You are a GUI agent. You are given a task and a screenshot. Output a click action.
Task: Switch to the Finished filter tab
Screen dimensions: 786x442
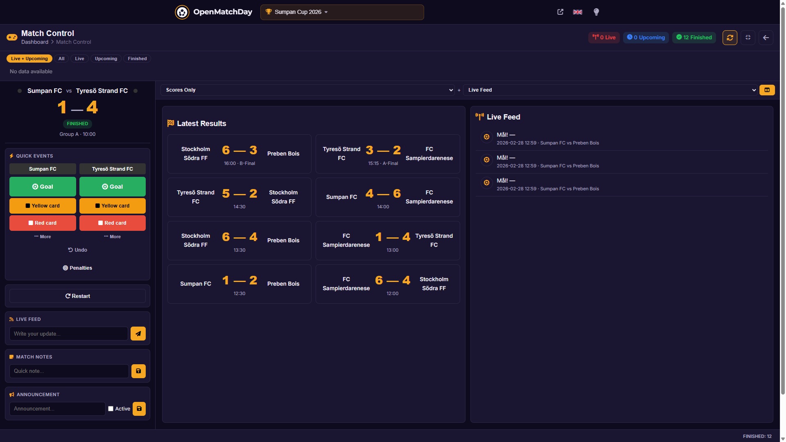click(x=137, y=59)
